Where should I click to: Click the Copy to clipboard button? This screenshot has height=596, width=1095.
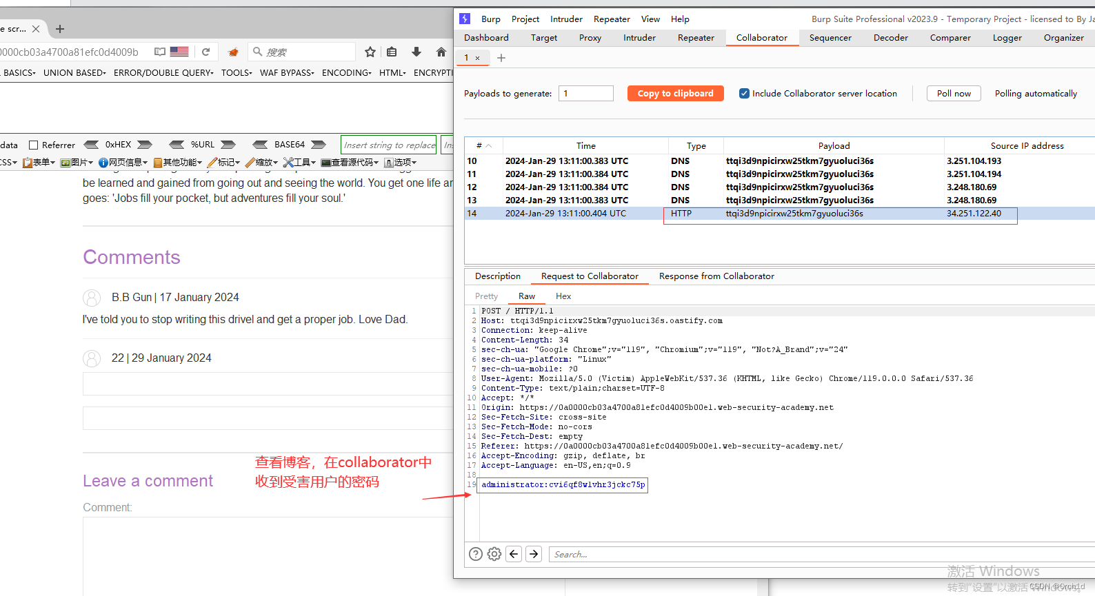click(x=676, y=94)
